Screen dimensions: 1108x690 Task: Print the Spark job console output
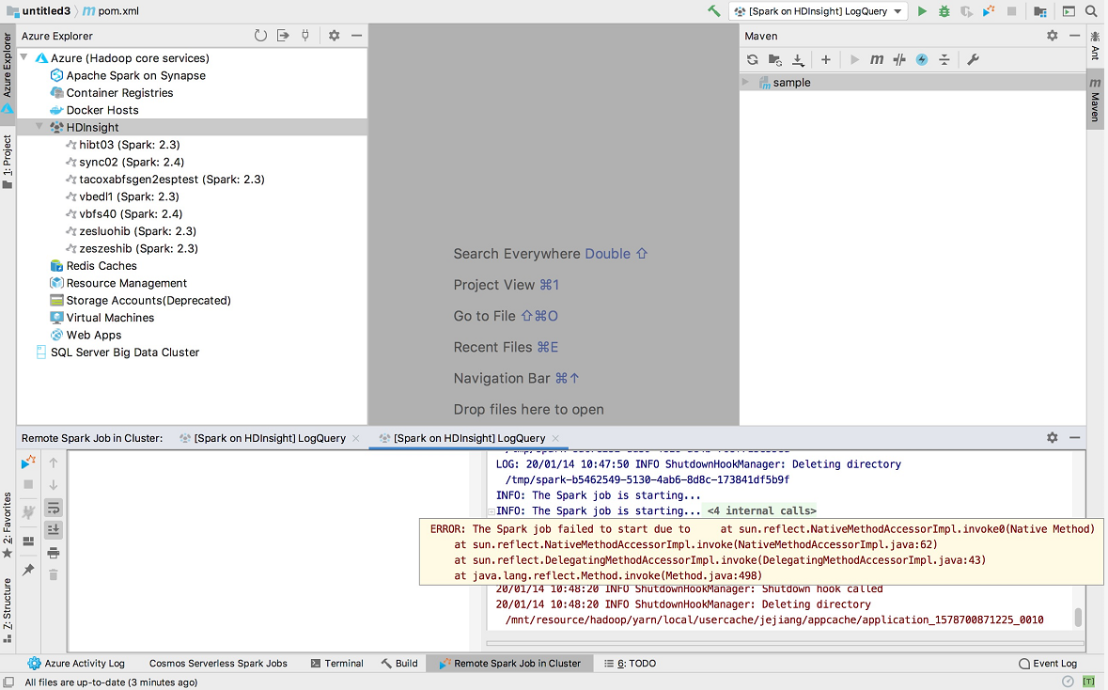(55, 553)
